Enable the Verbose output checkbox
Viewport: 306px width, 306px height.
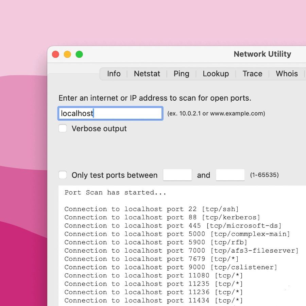63,129
